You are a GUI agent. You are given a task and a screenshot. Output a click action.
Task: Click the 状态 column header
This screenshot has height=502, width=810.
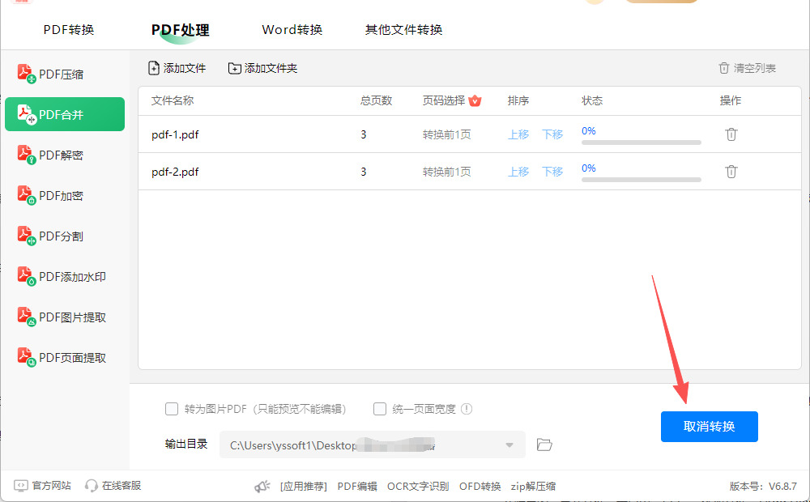593,100
